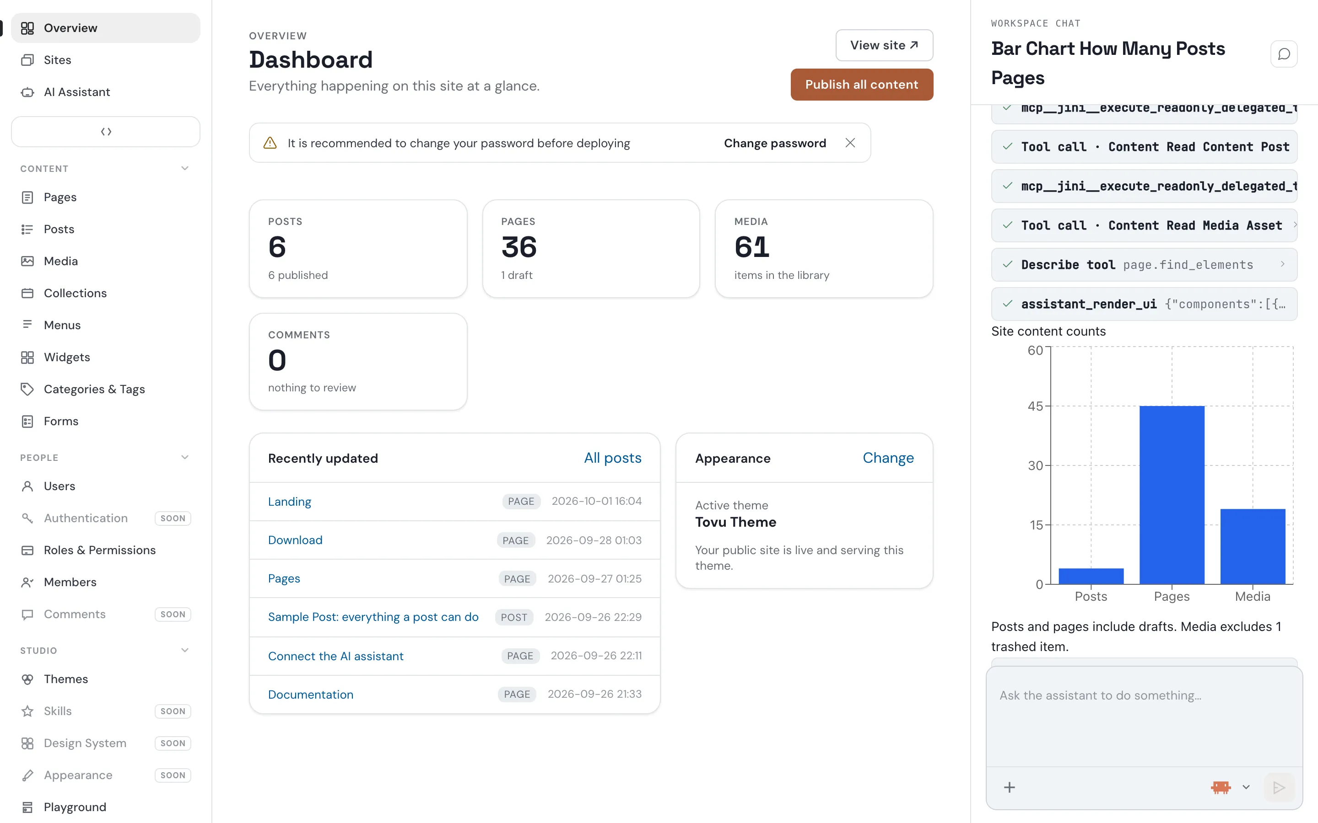Open the All posts link
This screenshot has height=823, width=1318.
pos(613,458)
